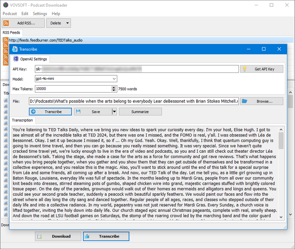The image size is (295, 249).
Task: Click the blue folder icon on Browse
Action: pos(244,101)
